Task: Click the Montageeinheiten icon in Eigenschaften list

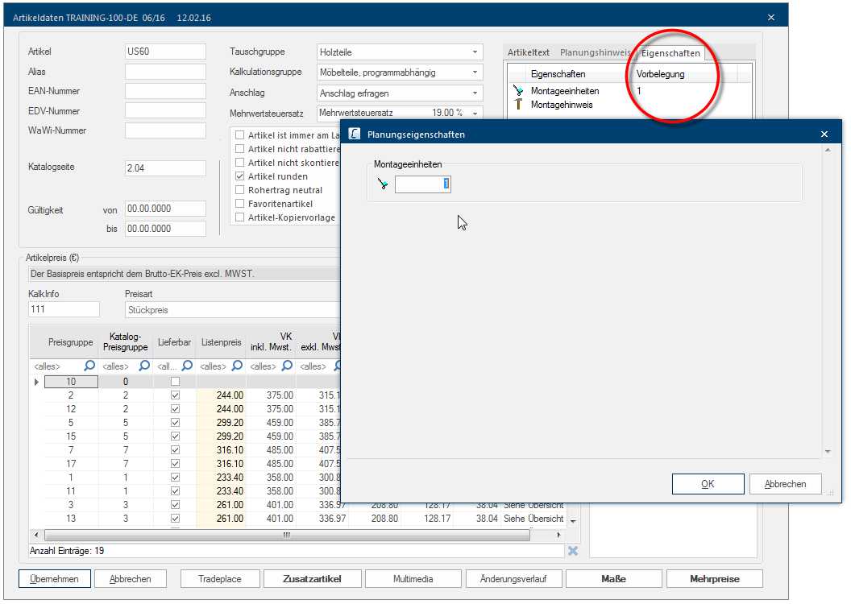Action: click(517, 92)
